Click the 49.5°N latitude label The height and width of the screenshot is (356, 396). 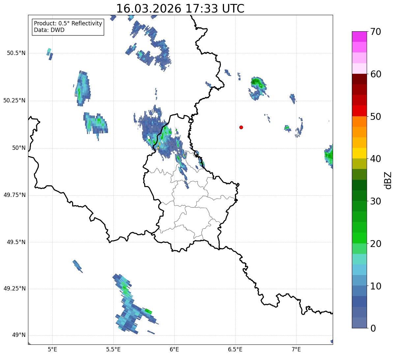click(16, 242)
